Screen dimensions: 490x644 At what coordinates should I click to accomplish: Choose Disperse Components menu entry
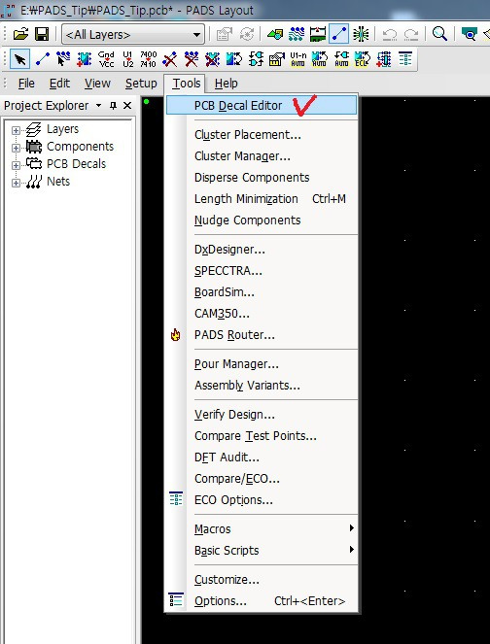[262, 178]
